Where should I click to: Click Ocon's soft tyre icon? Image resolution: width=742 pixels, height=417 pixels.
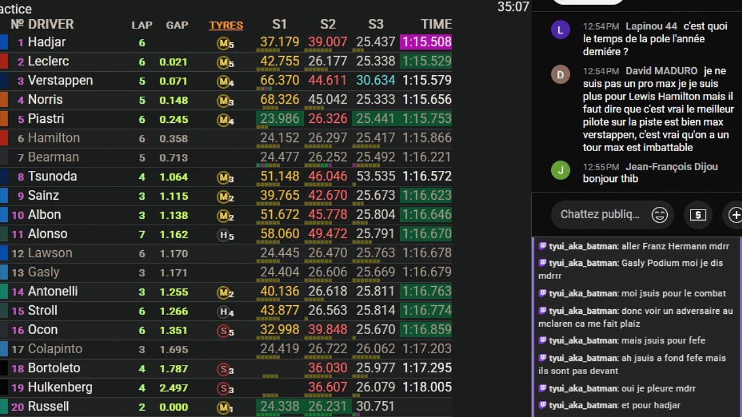225,330
